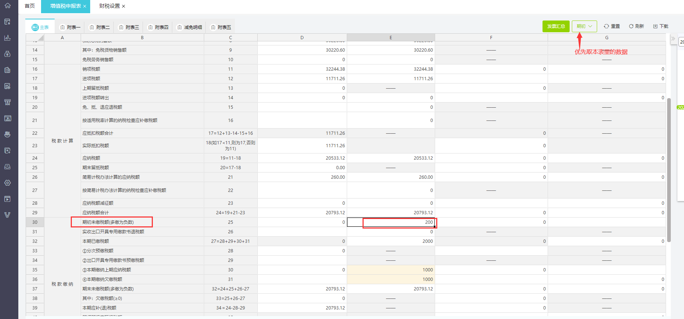Image resolution: width=684 pixels, height=319 pixels.
Task: Open the 减免明细 sheet tab
Action: [x=190, y=27]
